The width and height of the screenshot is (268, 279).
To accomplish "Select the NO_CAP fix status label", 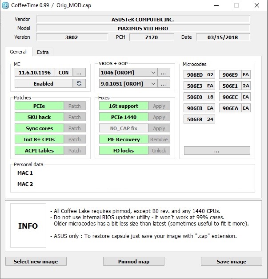I will [124, 128].
